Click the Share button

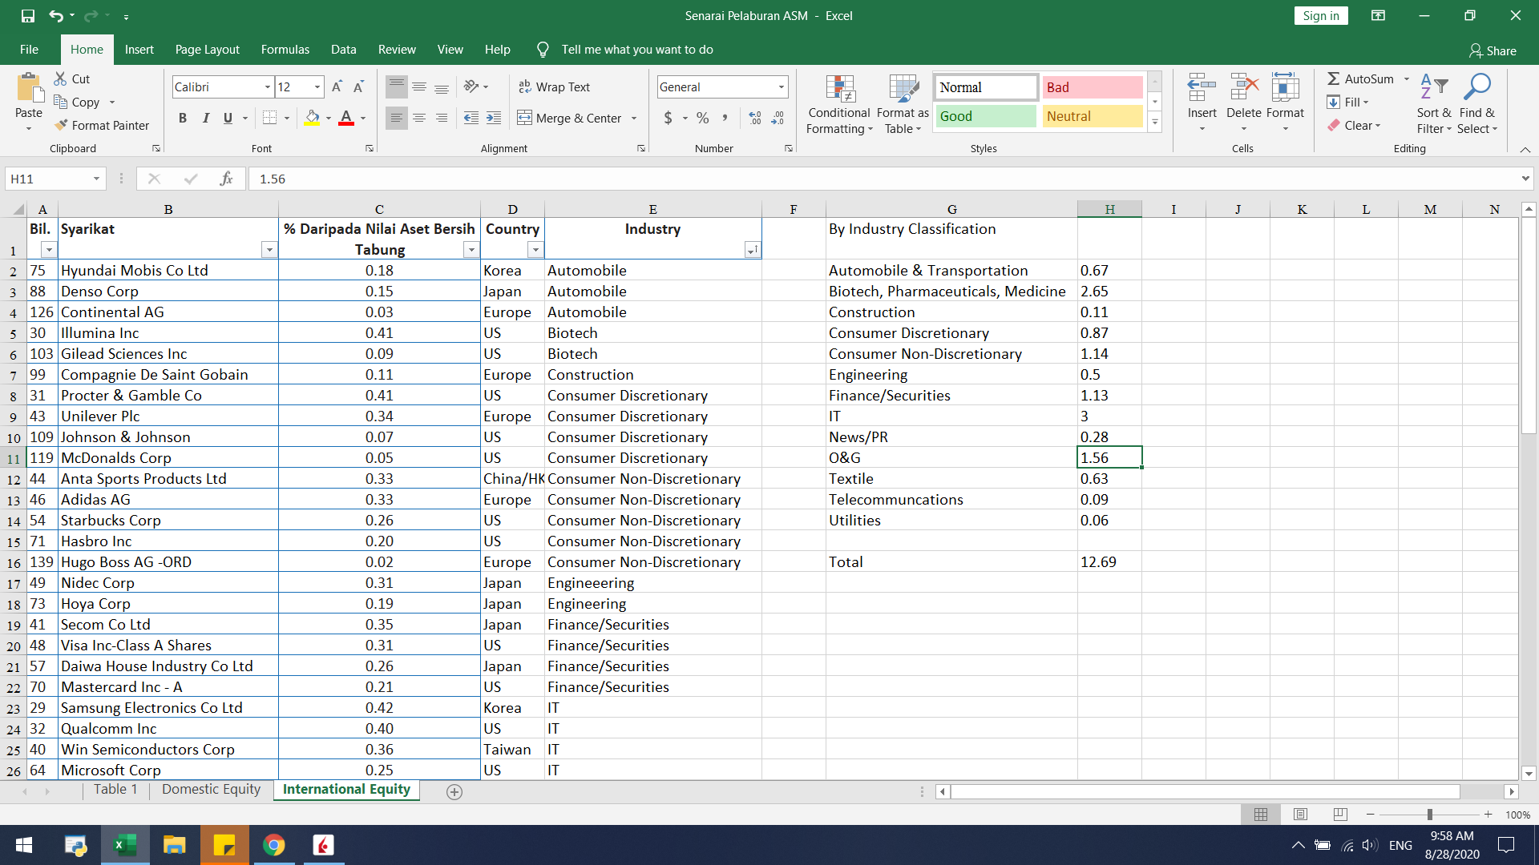click(x=1493, y=51)
